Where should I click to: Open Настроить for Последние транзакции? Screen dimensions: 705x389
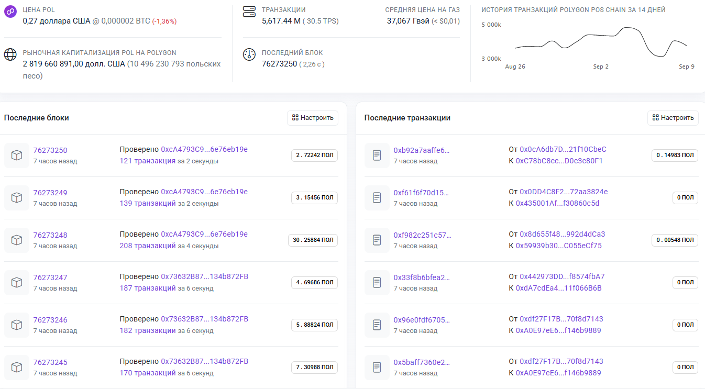pyautogui.click(x=673, y=118)
